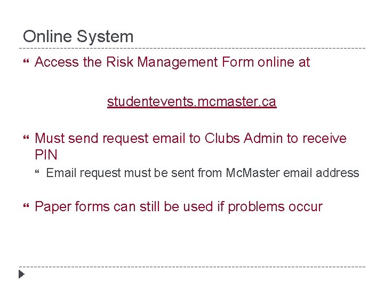Select the Online System slide title
Image resolution: width=384 pixels, height=288 pixels.
78,37
